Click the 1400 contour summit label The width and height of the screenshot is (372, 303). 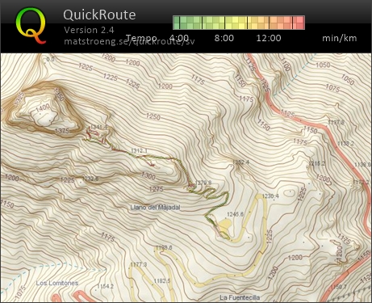coord(43,108)
